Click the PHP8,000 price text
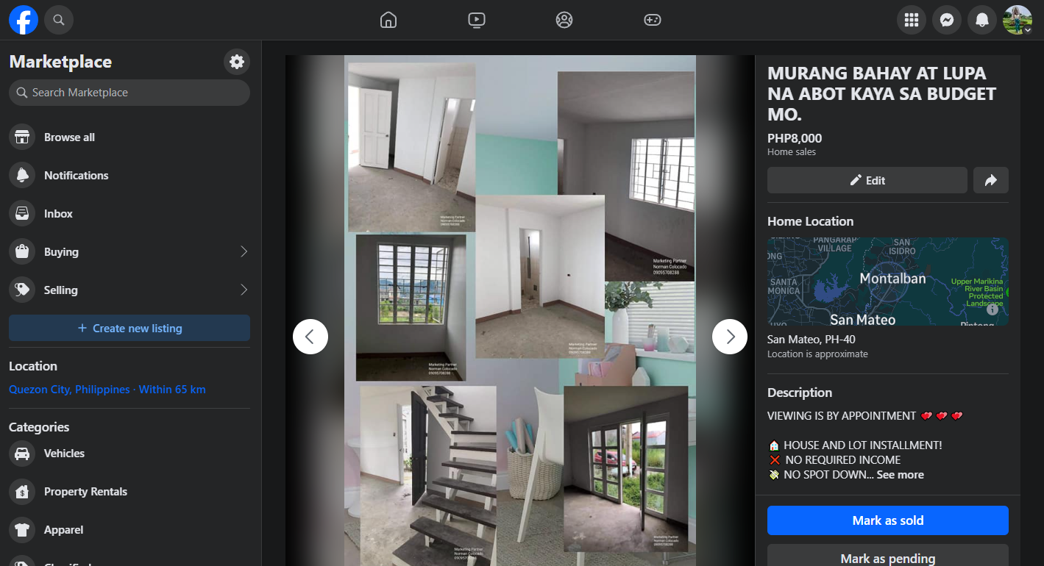 coord(795,138)
